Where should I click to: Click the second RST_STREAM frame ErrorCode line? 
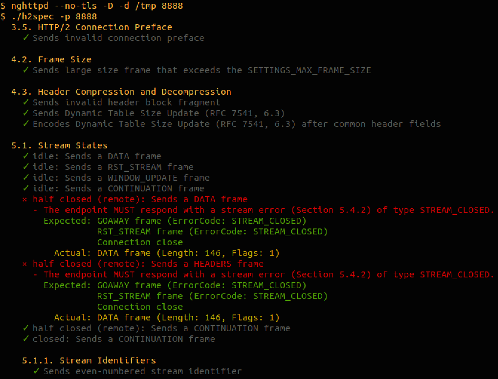212,296
